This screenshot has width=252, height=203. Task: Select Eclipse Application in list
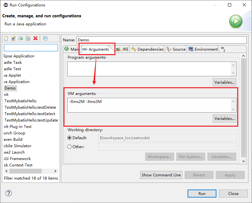pos(19,56)
